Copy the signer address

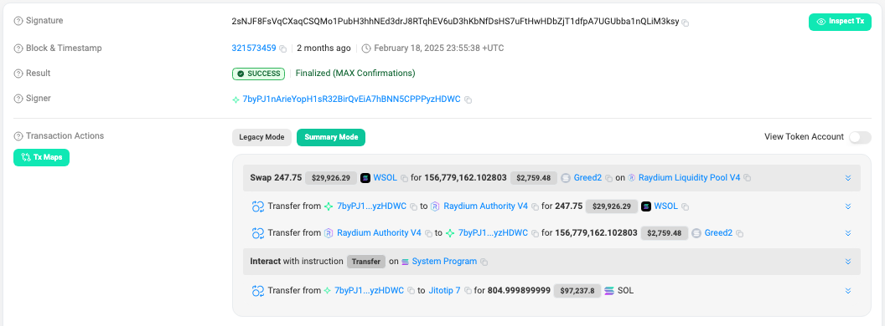click(468, 99)
